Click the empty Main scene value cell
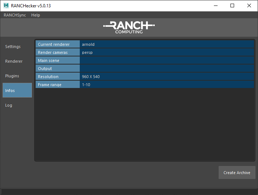This screenshot has height=195, width=258. [x=167, y=60]
